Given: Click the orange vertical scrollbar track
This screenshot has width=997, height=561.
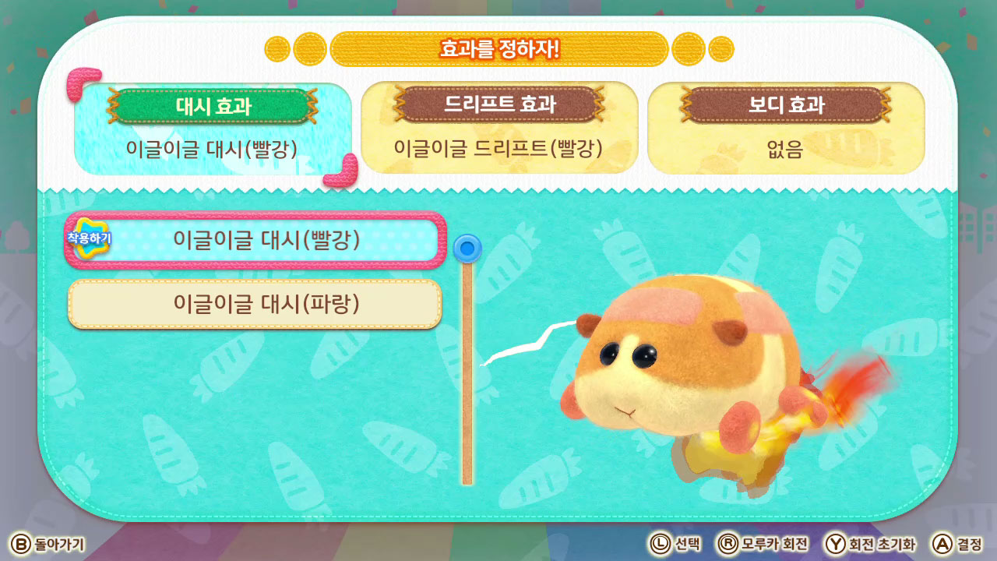Looking at the screenshot, I should point(467,374).
